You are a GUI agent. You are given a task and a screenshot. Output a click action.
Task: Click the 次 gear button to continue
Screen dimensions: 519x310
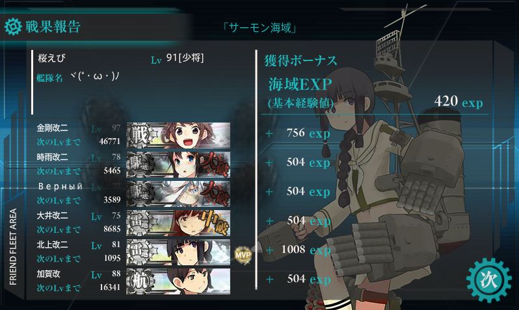click(x=489, y=280)
